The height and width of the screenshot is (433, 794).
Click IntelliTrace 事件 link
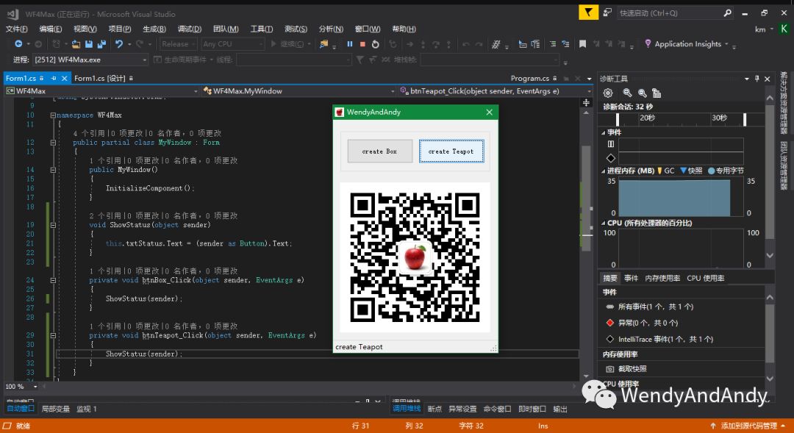click(665, 339)
